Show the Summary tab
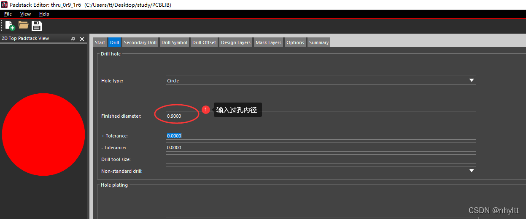 pos(318,42)
